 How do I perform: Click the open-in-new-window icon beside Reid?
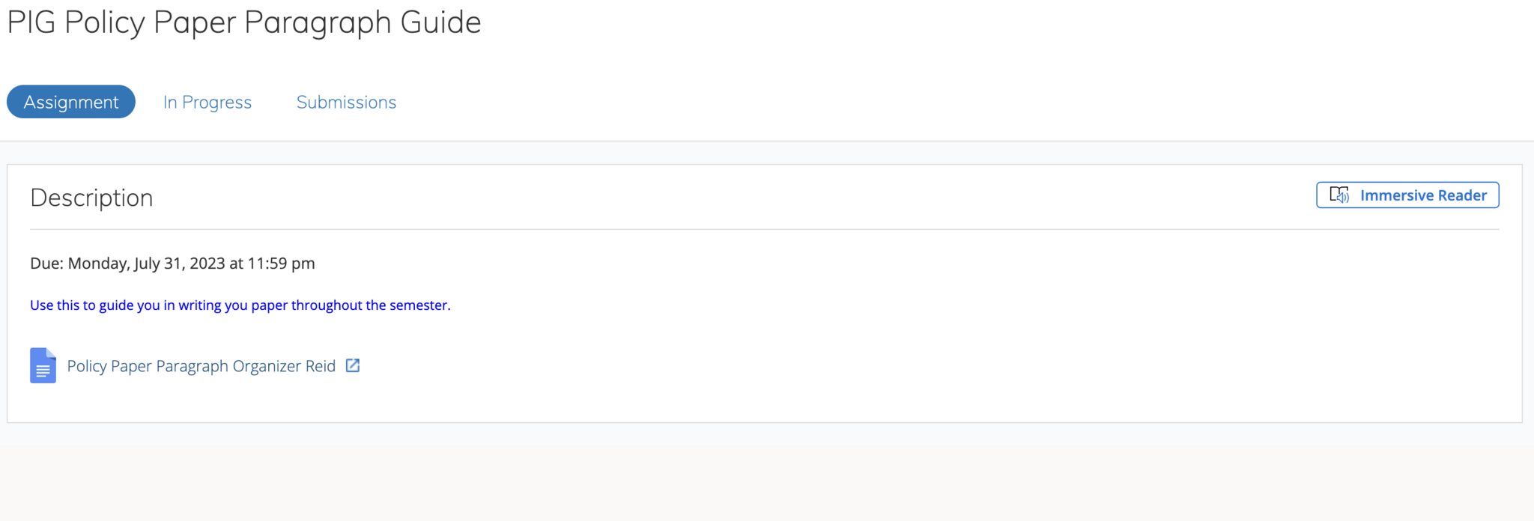pos(353,365)
